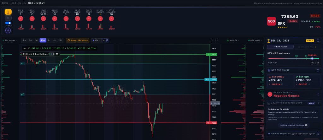This screenshot has width=323, height=140.
Task: Switch to the 5m timeframe
Action: pyautogui.click(x=36, y=40)
